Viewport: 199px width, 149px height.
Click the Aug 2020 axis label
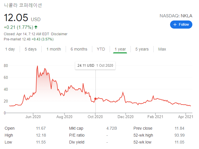tap(64, 117)
